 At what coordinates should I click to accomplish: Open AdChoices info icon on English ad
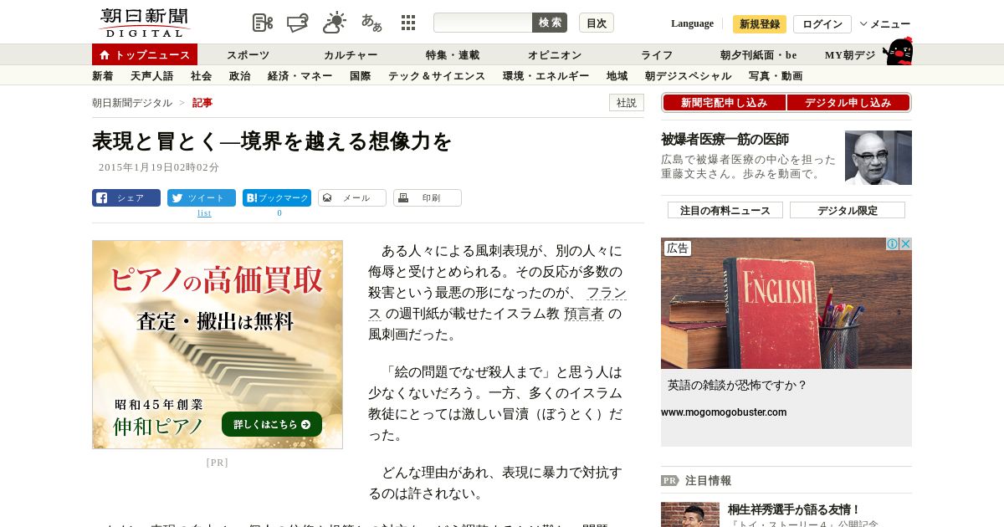[893, 244]
